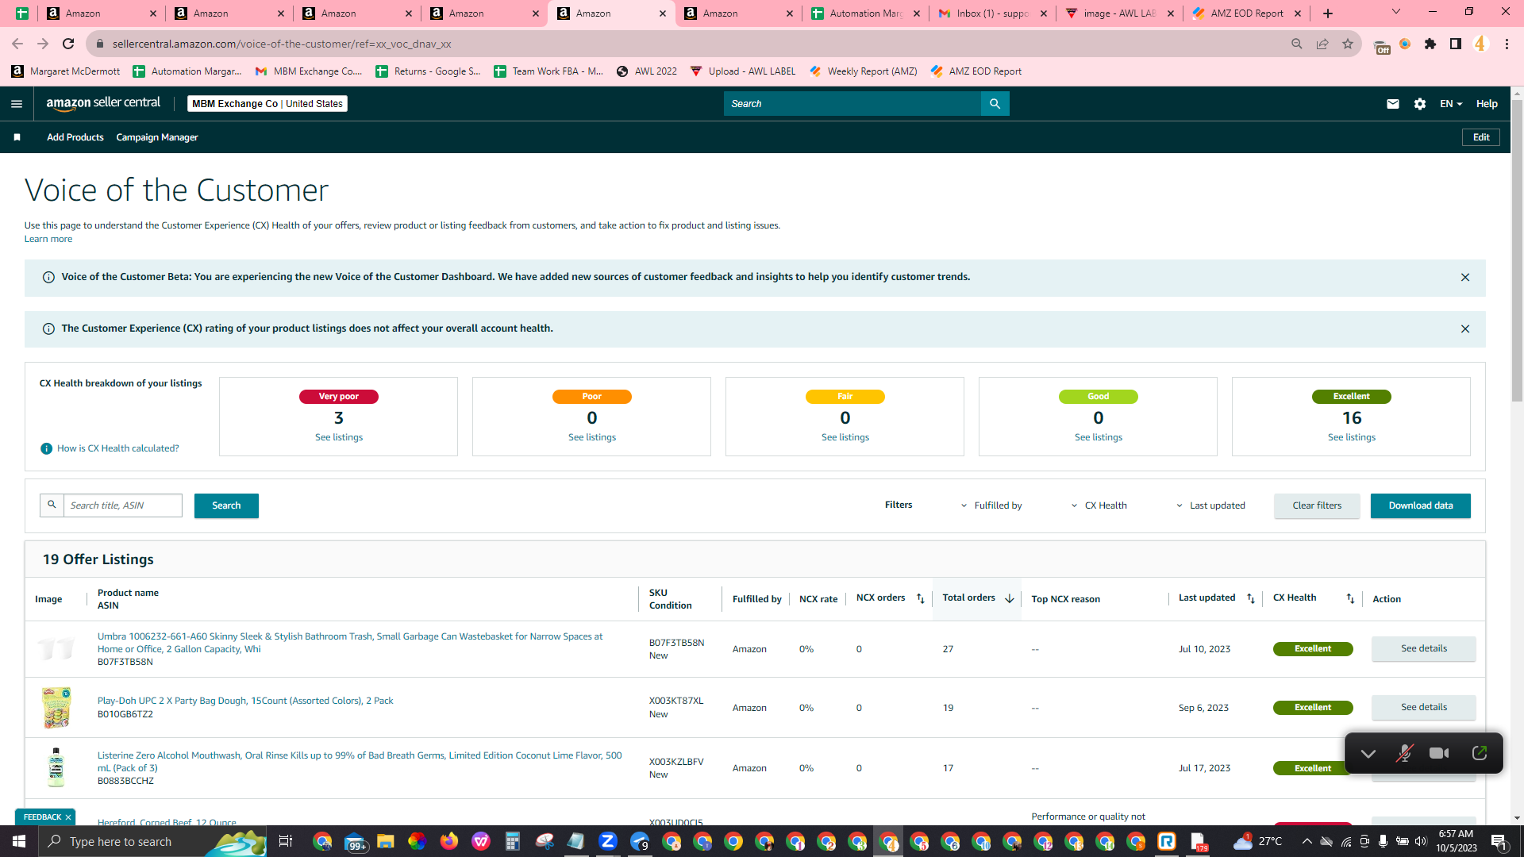Open the browser side panel icon

point(1456,44)
